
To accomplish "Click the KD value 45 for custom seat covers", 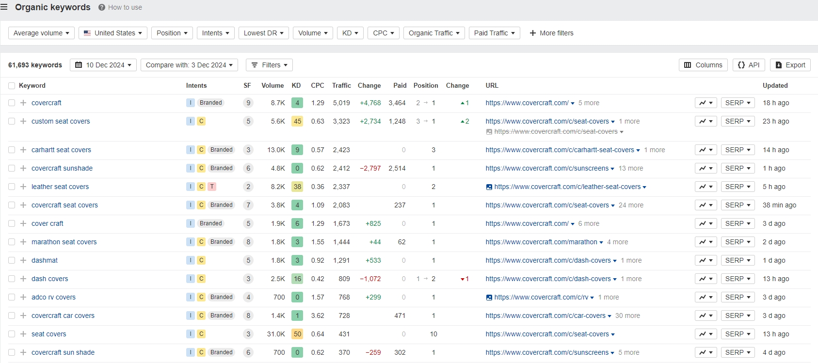I will point(297,121).
